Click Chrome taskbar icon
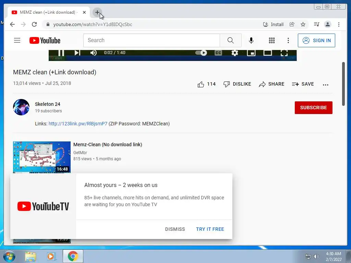 coord(73,256)
